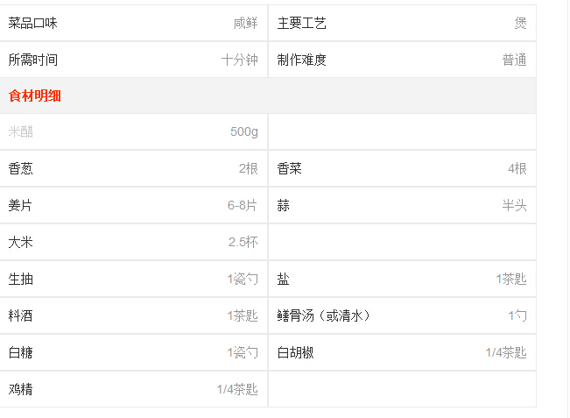Click the 菜品口味 label

[x=32, y=23]
